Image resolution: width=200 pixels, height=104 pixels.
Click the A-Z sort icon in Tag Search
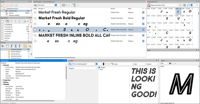click(25, 21)
